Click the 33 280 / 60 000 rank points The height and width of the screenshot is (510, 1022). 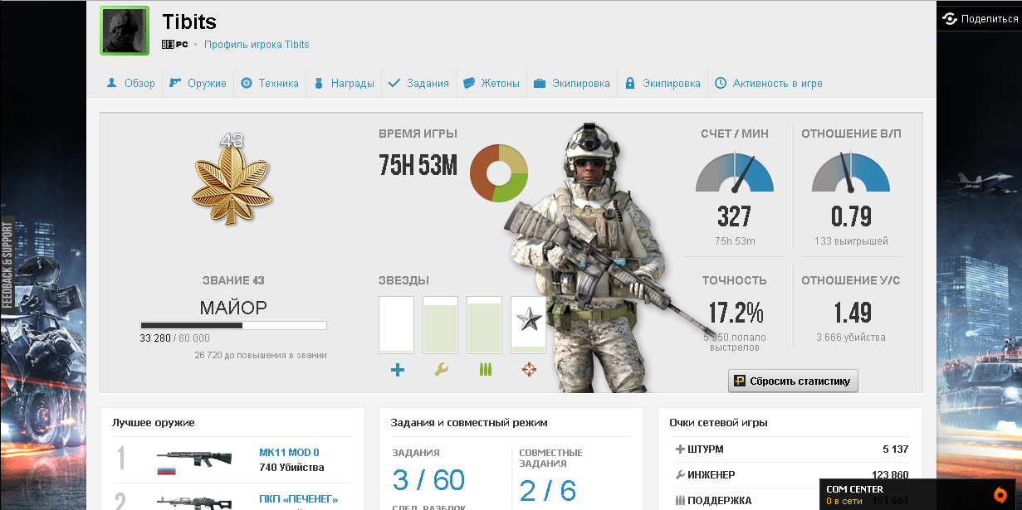(x=175, y=338)
